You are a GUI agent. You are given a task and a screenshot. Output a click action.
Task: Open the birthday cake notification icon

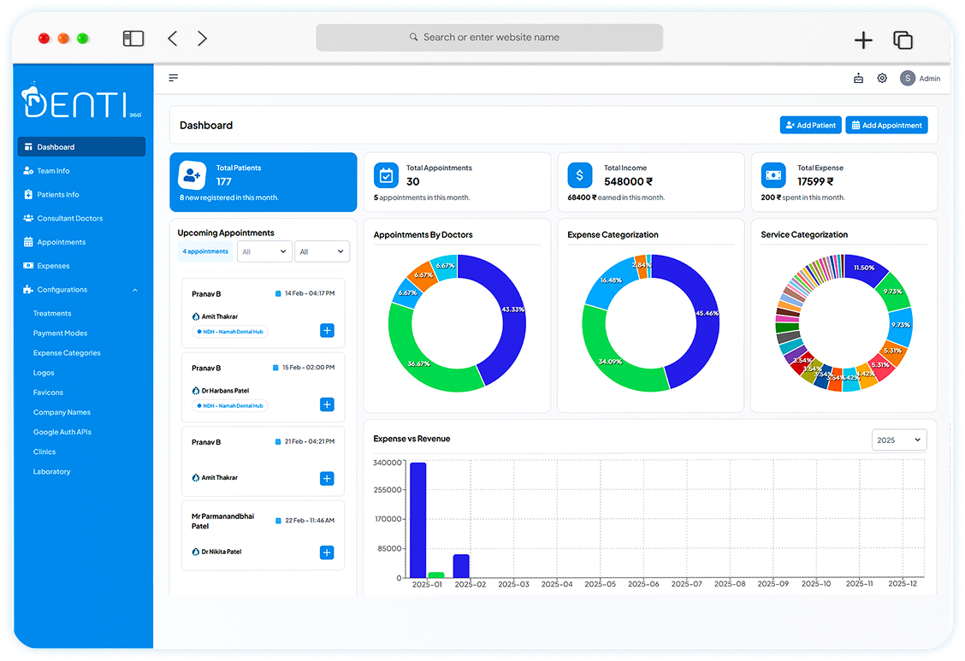(858, 78)
